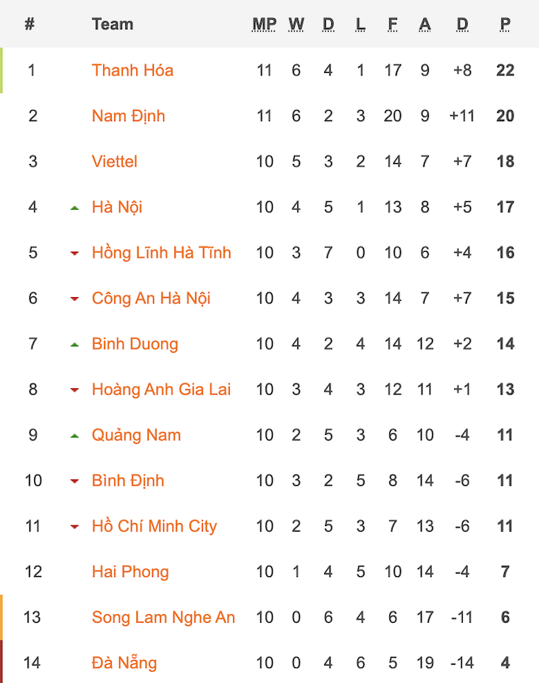
Task: Open the Song Lam Nghe An team page
Action: click(x=163, y=617)
